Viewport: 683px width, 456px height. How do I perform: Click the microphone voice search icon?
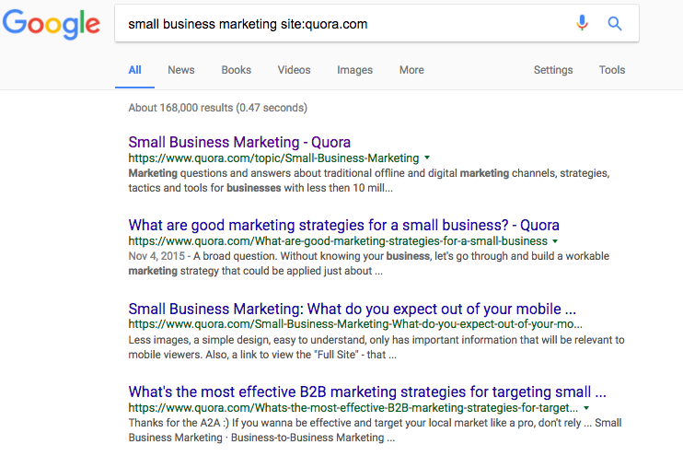582,23
